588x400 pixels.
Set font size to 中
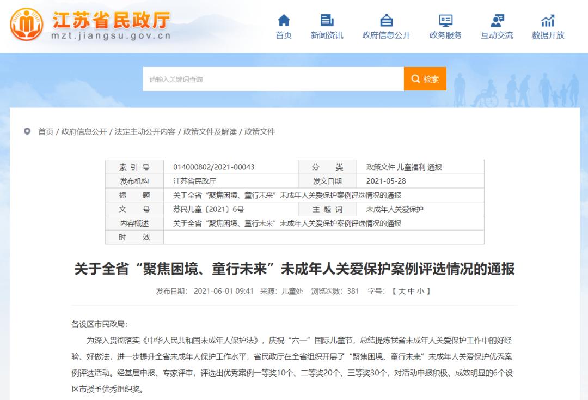(412, 291)
